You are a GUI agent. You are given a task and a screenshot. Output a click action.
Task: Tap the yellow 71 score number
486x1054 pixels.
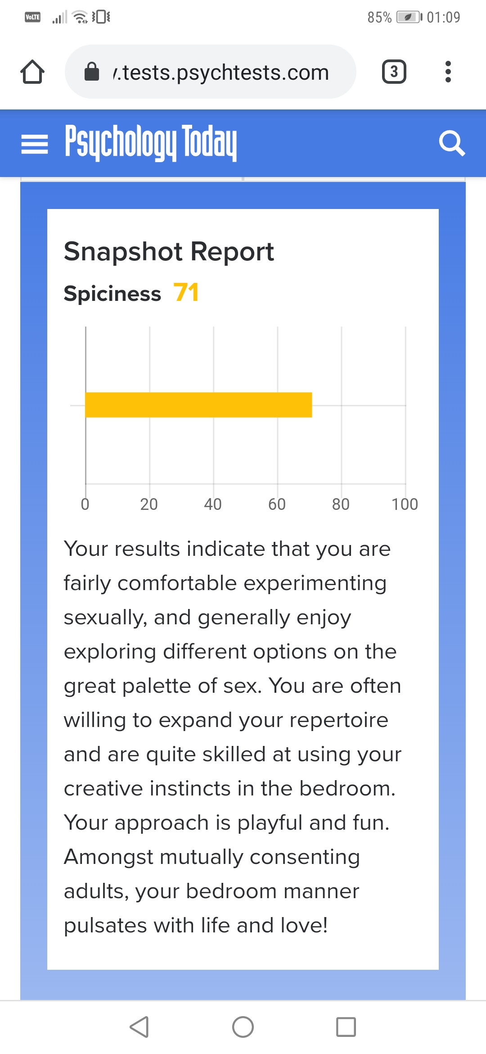pos(186,293)
